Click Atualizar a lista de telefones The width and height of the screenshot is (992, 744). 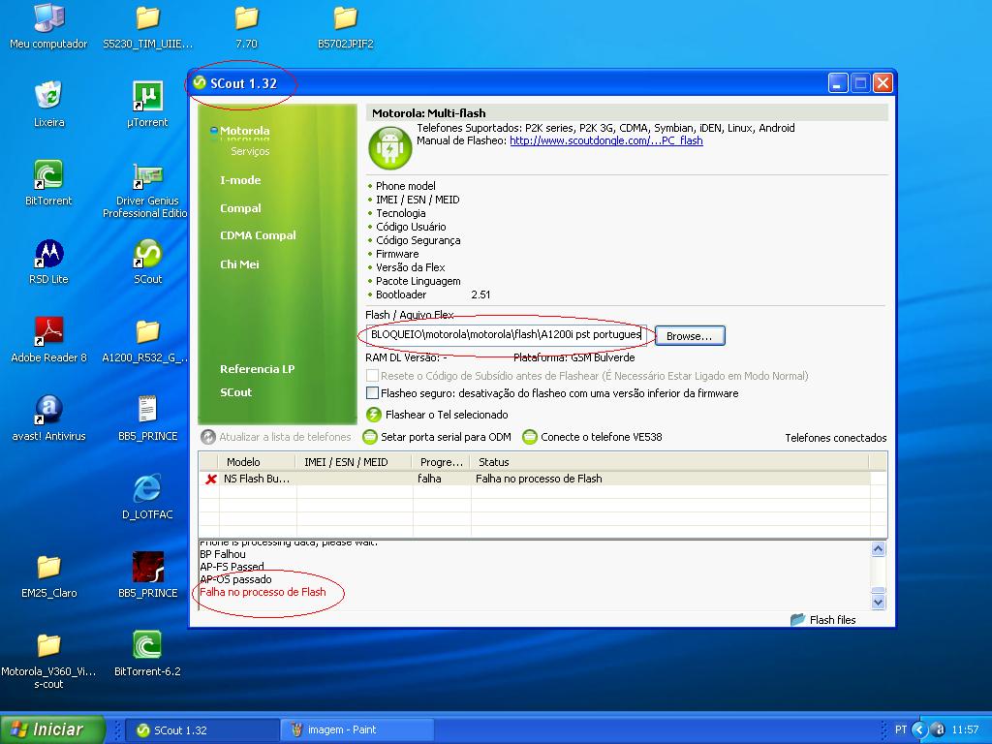coord(276,437)
